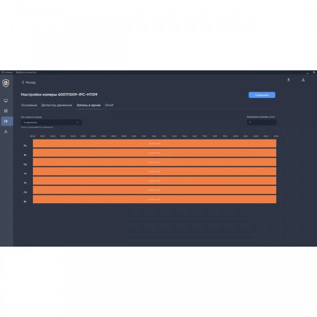Open the grid layout sidebar icon

click(x=6, y=111)
